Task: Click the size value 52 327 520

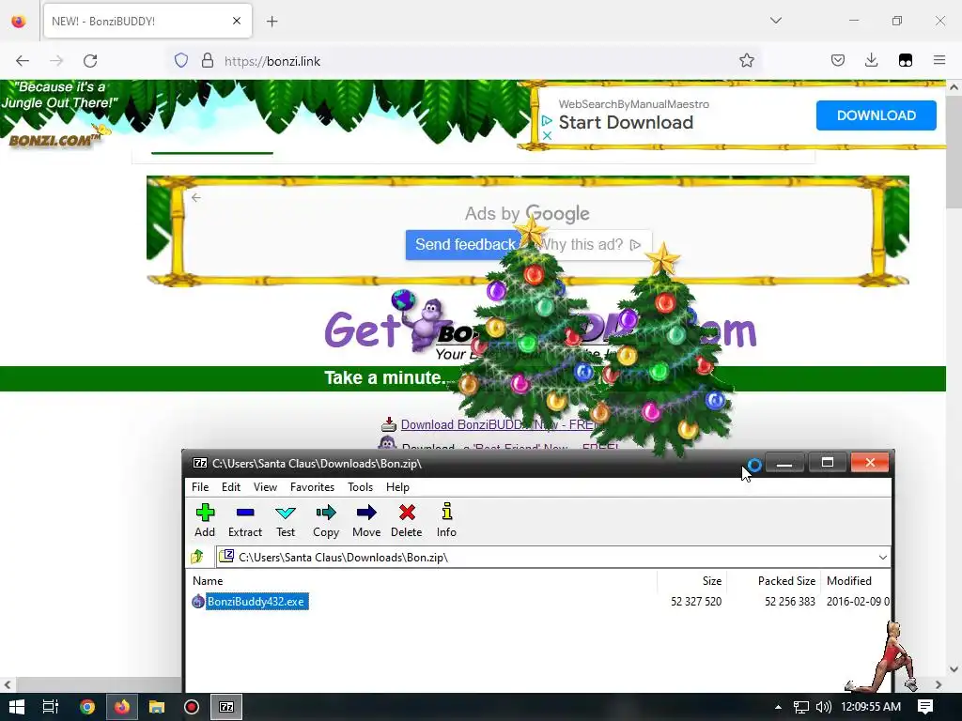Action: coord(696,602)
